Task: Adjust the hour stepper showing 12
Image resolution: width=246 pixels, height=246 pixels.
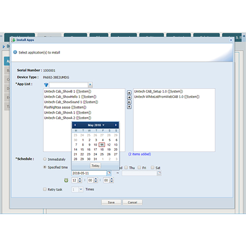Action: click(x=80, y=180)
